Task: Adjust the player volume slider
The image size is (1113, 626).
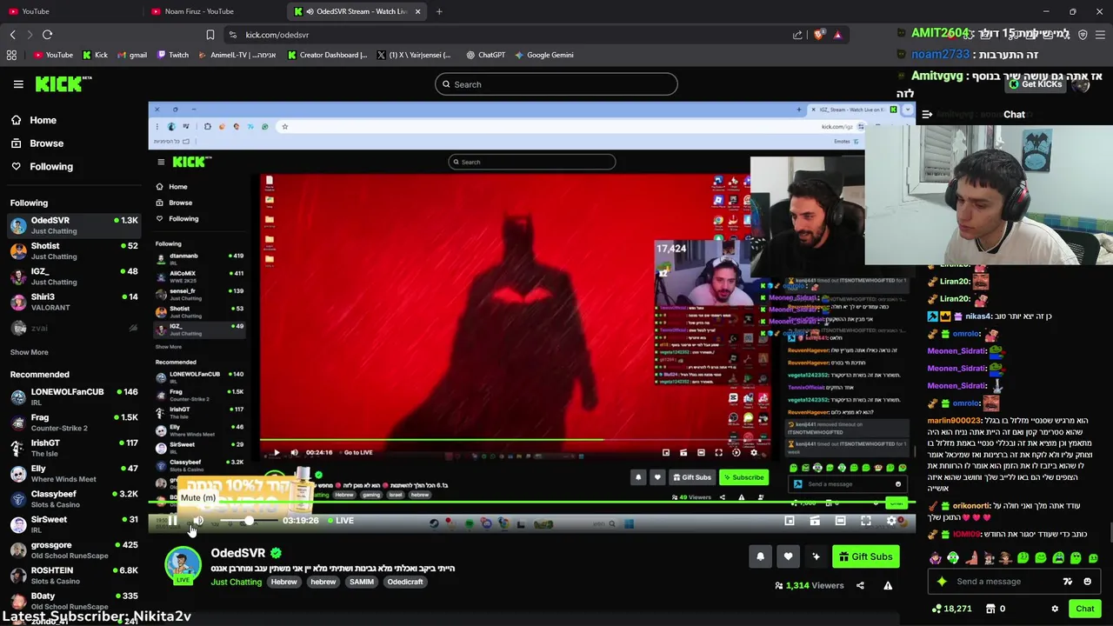Action: [248, 521]
